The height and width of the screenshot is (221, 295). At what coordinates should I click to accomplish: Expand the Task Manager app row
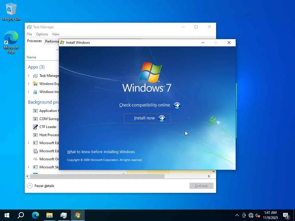coord(29,76)
